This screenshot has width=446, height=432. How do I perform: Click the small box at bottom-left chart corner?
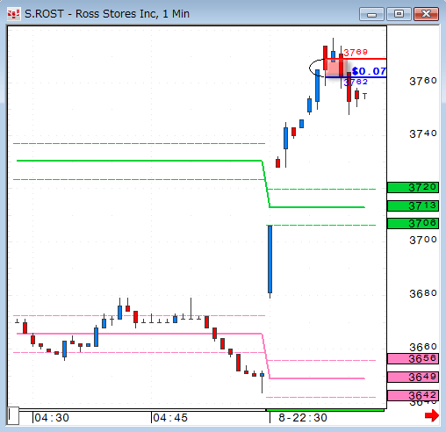pyautogui.click(x=13, y=415)
